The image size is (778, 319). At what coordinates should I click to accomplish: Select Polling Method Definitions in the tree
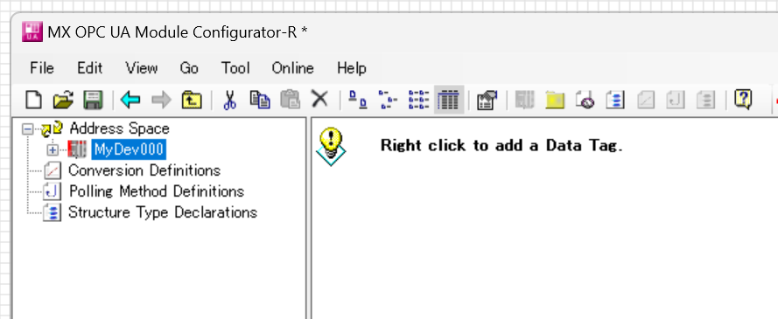[x=157, y=191]
